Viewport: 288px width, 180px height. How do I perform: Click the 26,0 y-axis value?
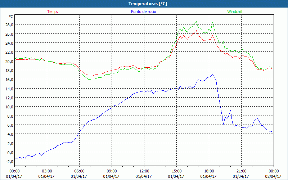pos(9,34)
